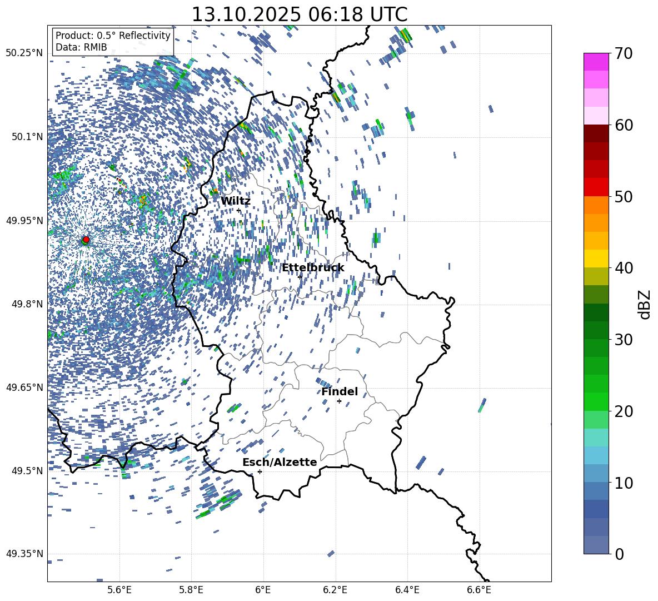Click the 10 colorbar tick label

tap(624, 483)
